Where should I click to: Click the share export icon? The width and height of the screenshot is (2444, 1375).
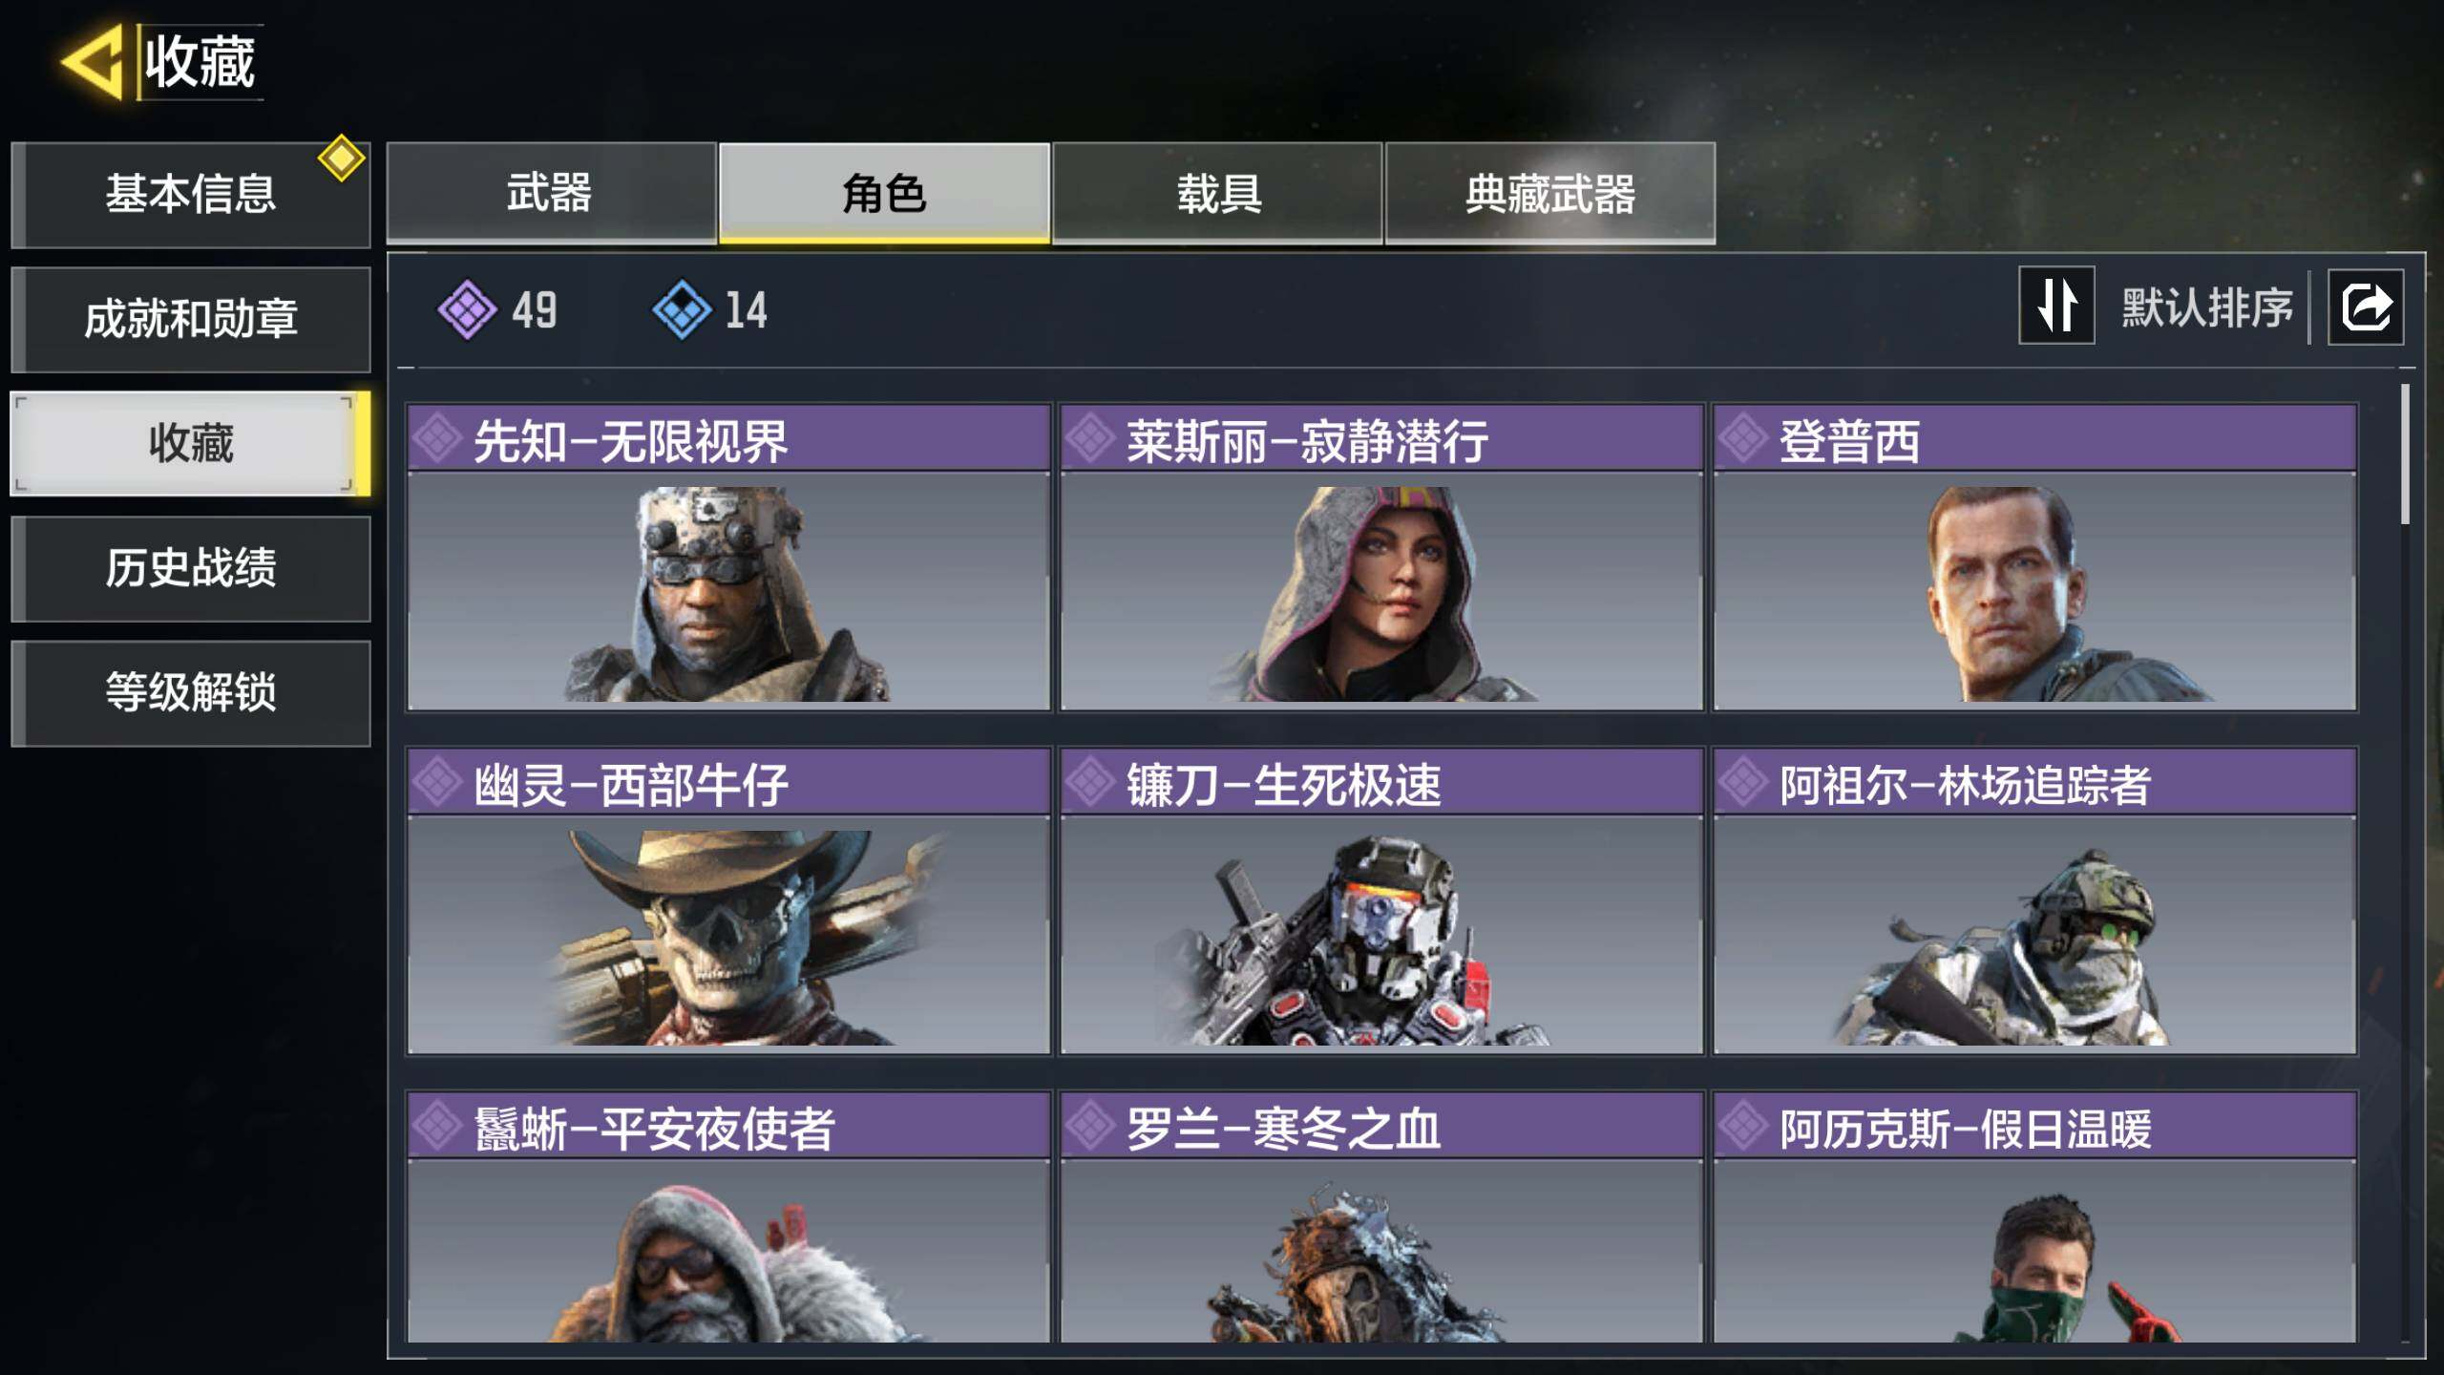[x=2366, y=307]
